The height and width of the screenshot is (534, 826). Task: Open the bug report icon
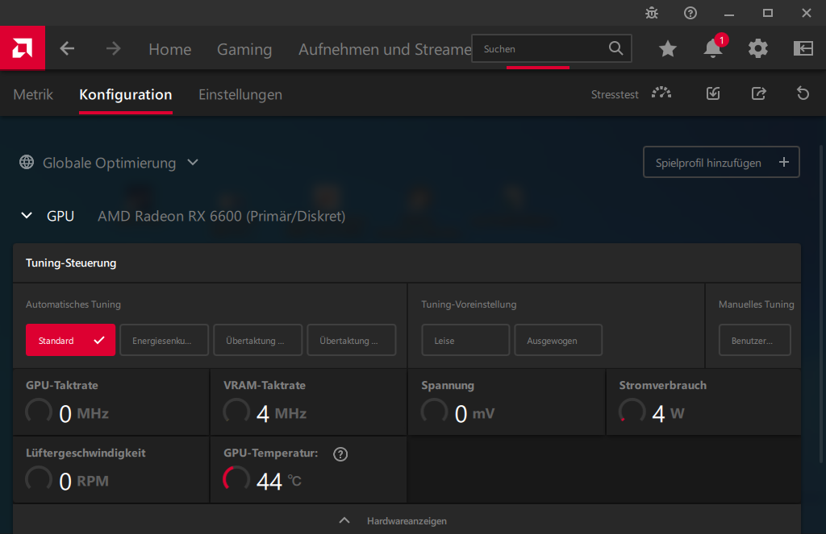pyautogui.click(x=652, y=13)
